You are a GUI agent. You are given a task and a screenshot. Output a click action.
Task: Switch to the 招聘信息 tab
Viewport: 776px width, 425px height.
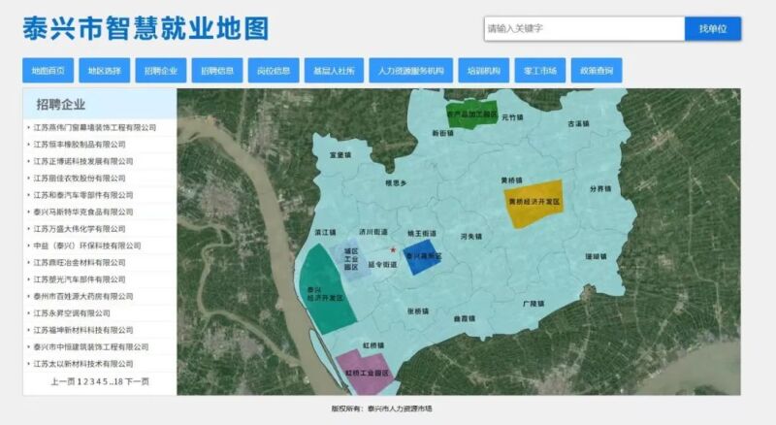tap(217, 71)
